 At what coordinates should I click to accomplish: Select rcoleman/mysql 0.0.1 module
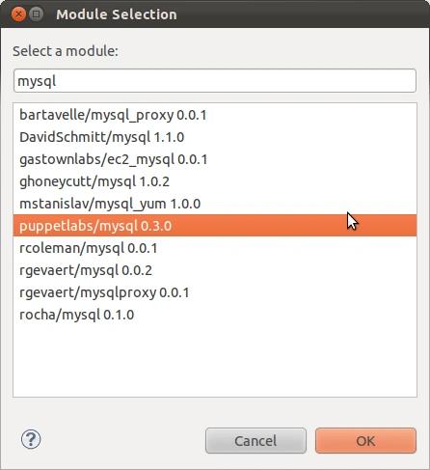(215, 248)
